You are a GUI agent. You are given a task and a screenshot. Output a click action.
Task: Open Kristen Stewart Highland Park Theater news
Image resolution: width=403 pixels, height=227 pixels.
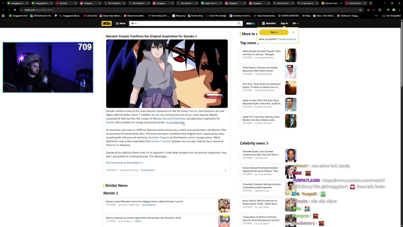(261, 169)
